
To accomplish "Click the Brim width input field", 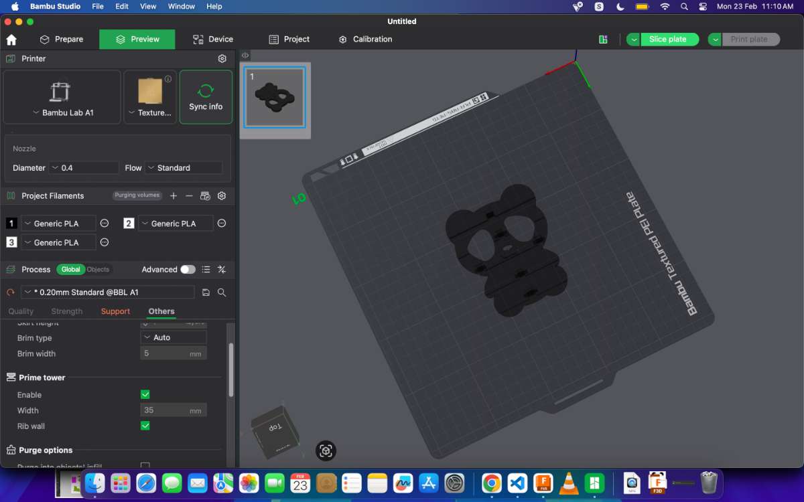I will [x=174, y=353].
